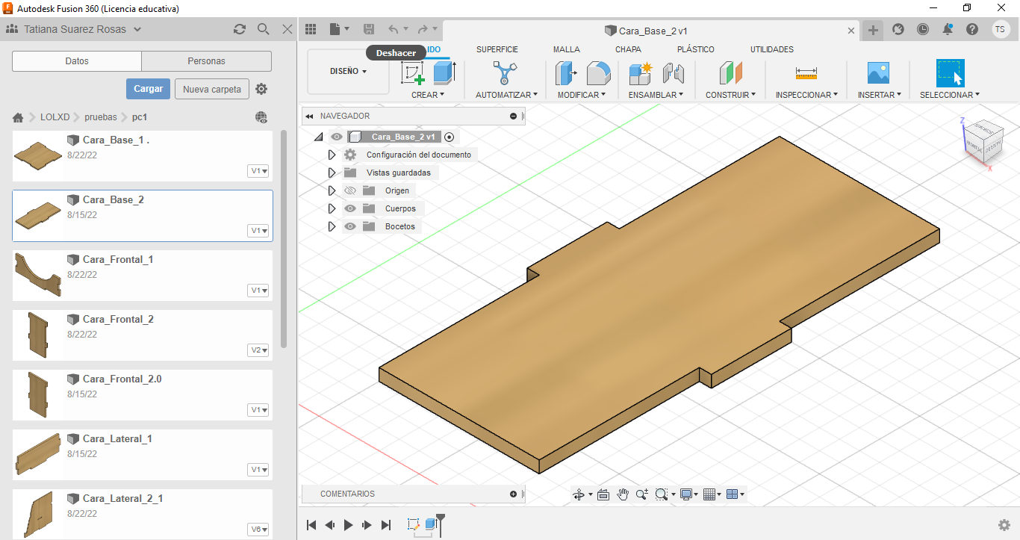This screenshot has width=1020, height=540.
Task: Hide the Cuerpos folder using eye icon
Action: pyautogui.click(x=349, y=208)
